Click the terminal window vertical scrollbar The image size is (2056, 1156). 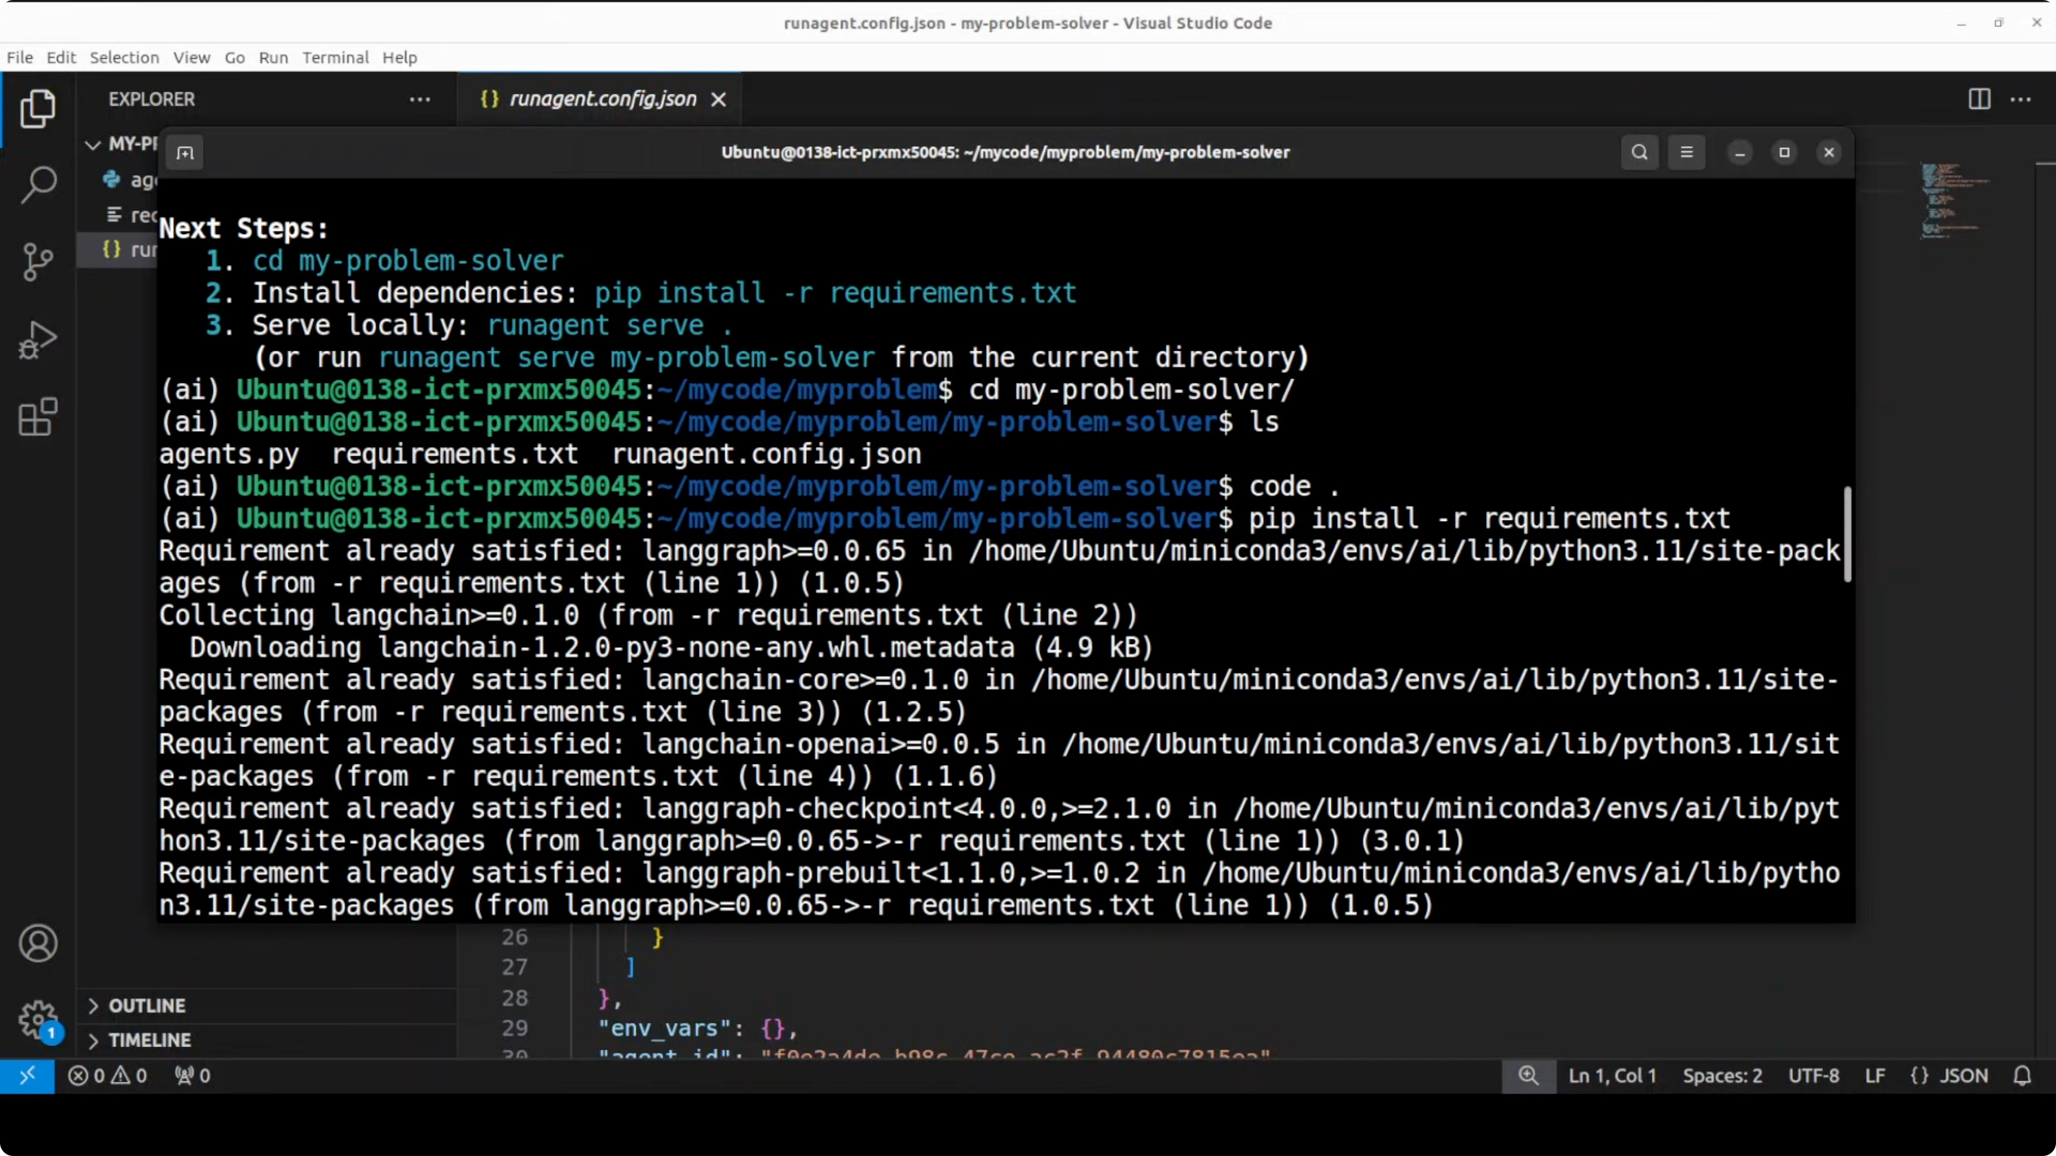[1847, 534]
